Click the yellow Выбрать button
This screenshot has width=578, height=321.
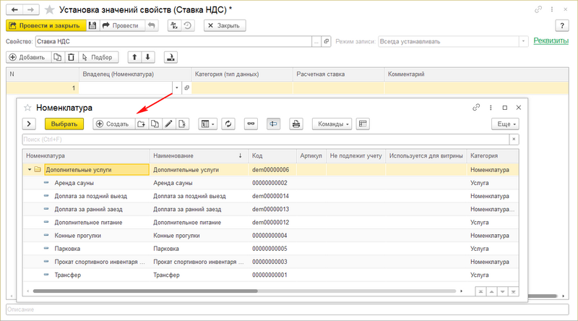(x=64, y=124)
